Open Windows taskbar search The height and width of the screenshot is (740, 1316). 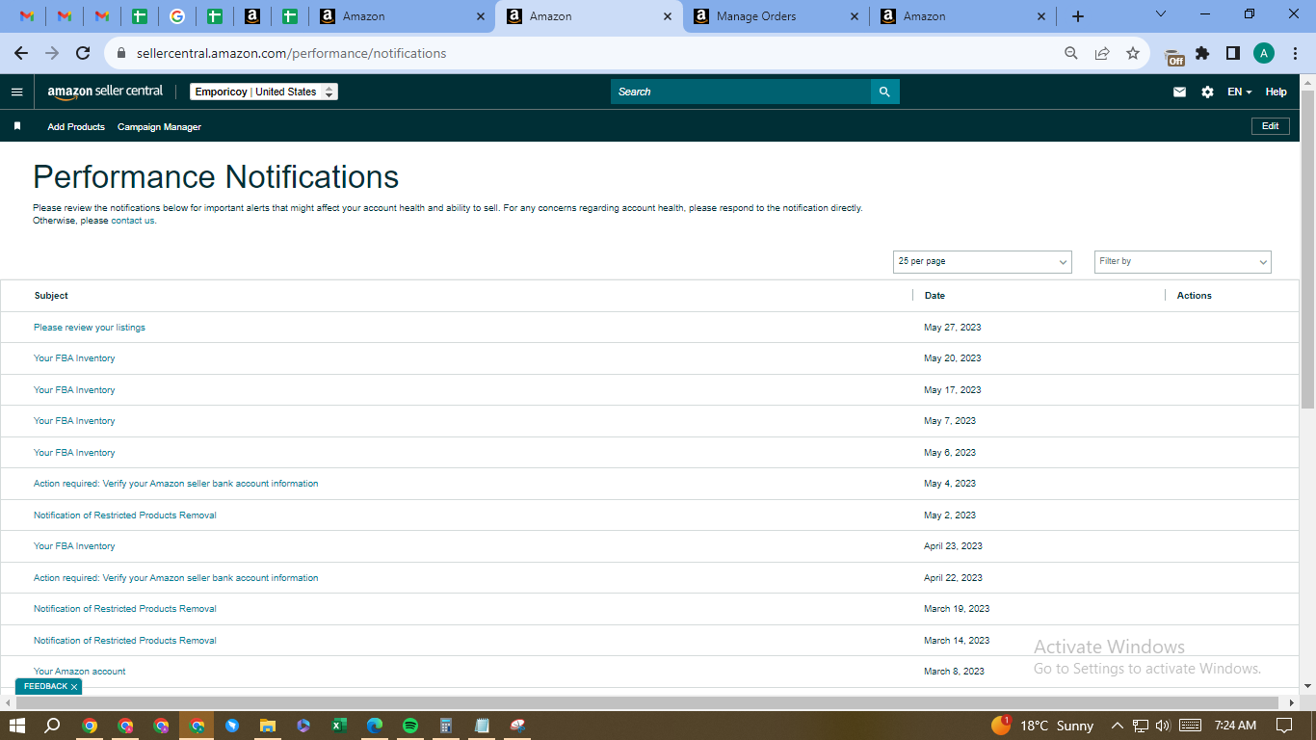click(x=52, y=725)
